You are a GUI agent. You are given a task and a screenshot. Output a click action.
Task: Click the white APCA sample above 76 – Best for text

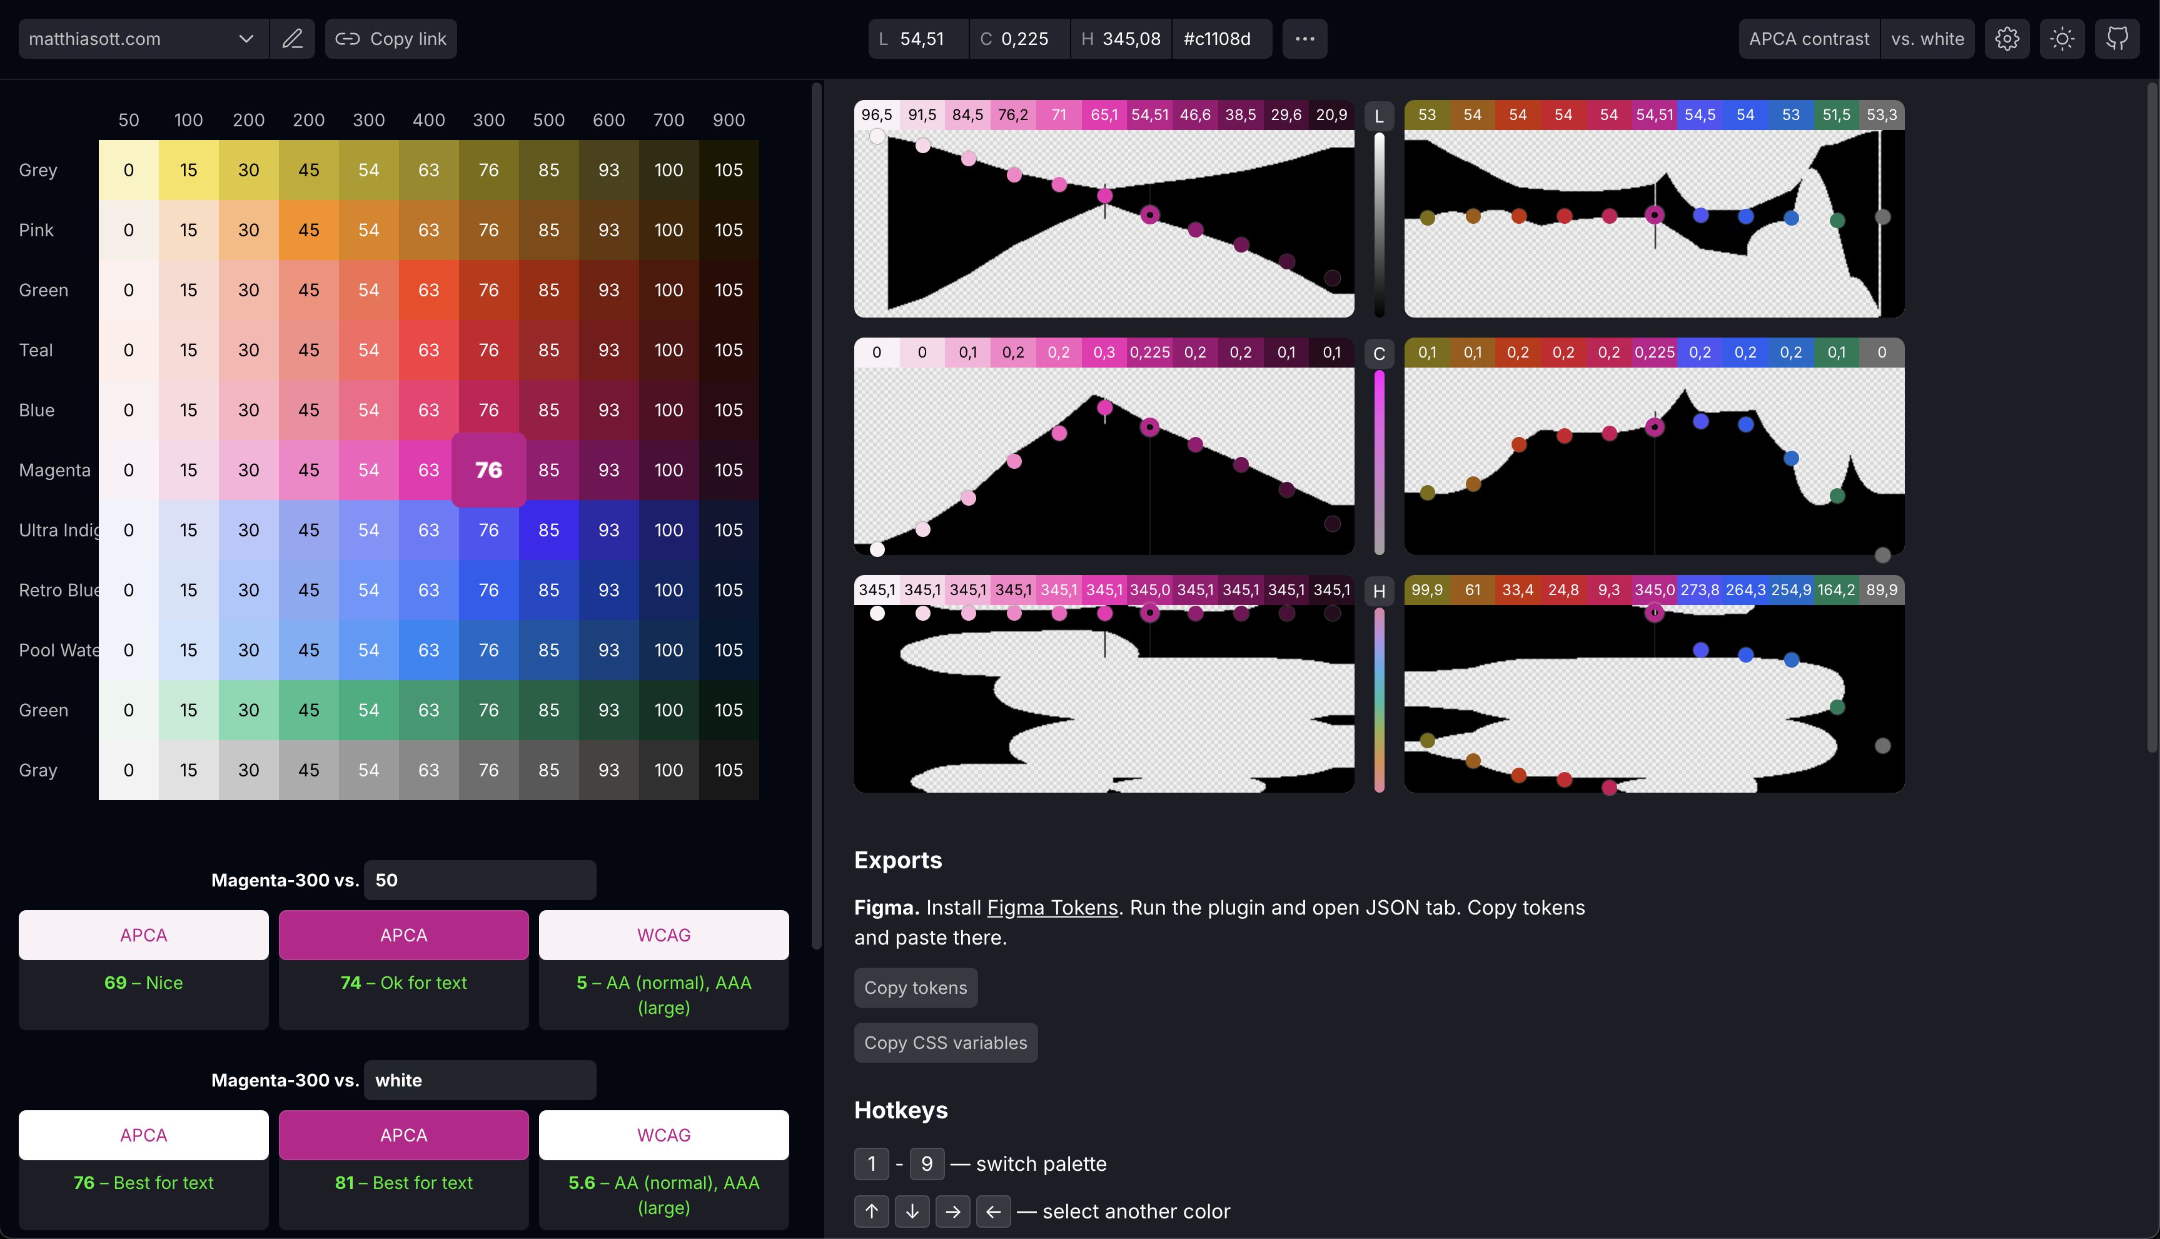pyautogui.click(x=144, y=1135)
